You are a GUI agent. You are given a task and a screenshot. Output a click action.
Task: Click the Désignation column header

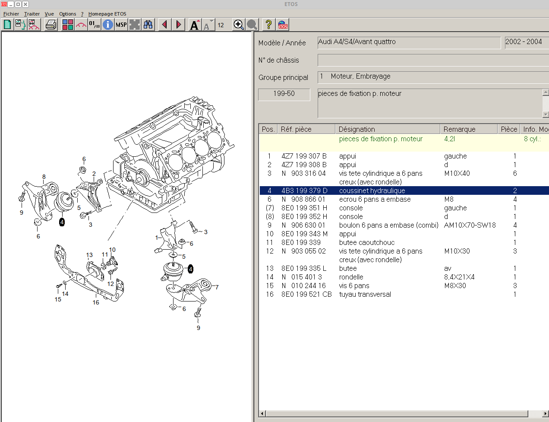388,129
